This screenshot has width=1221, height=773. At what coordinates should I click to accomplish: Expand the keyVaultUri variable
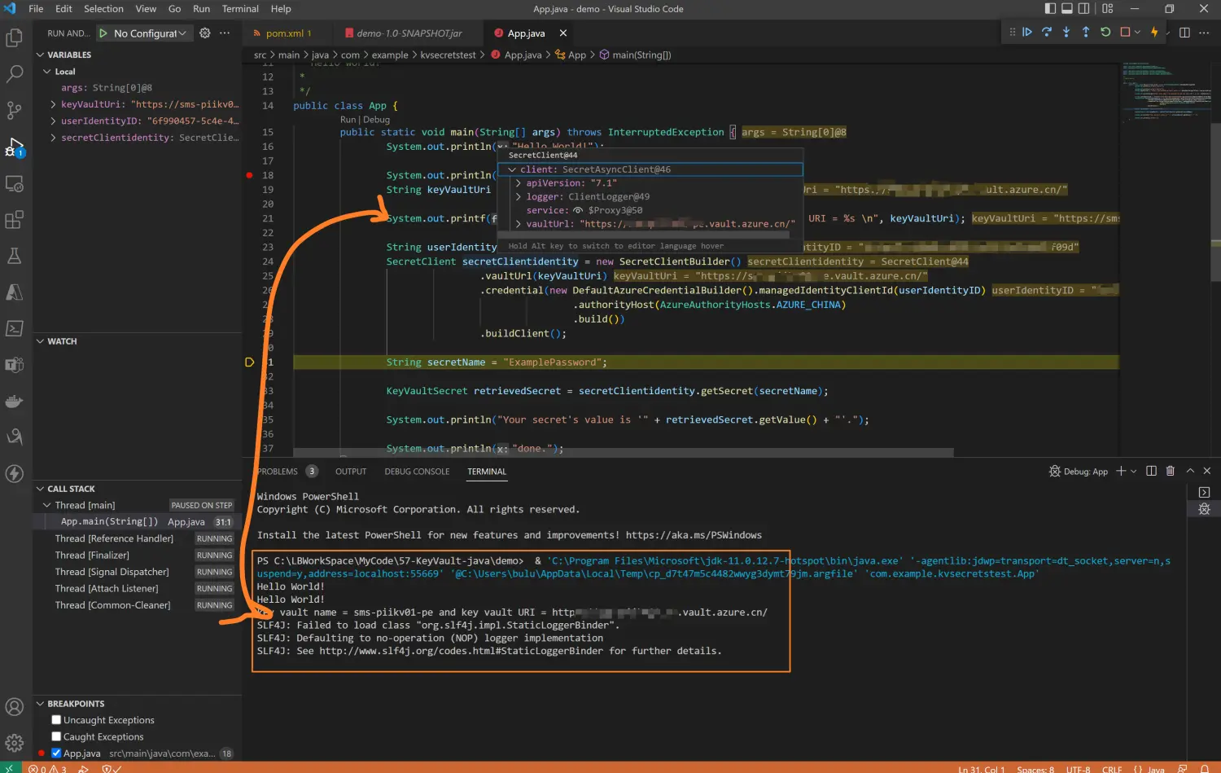(x=53, y=104)
